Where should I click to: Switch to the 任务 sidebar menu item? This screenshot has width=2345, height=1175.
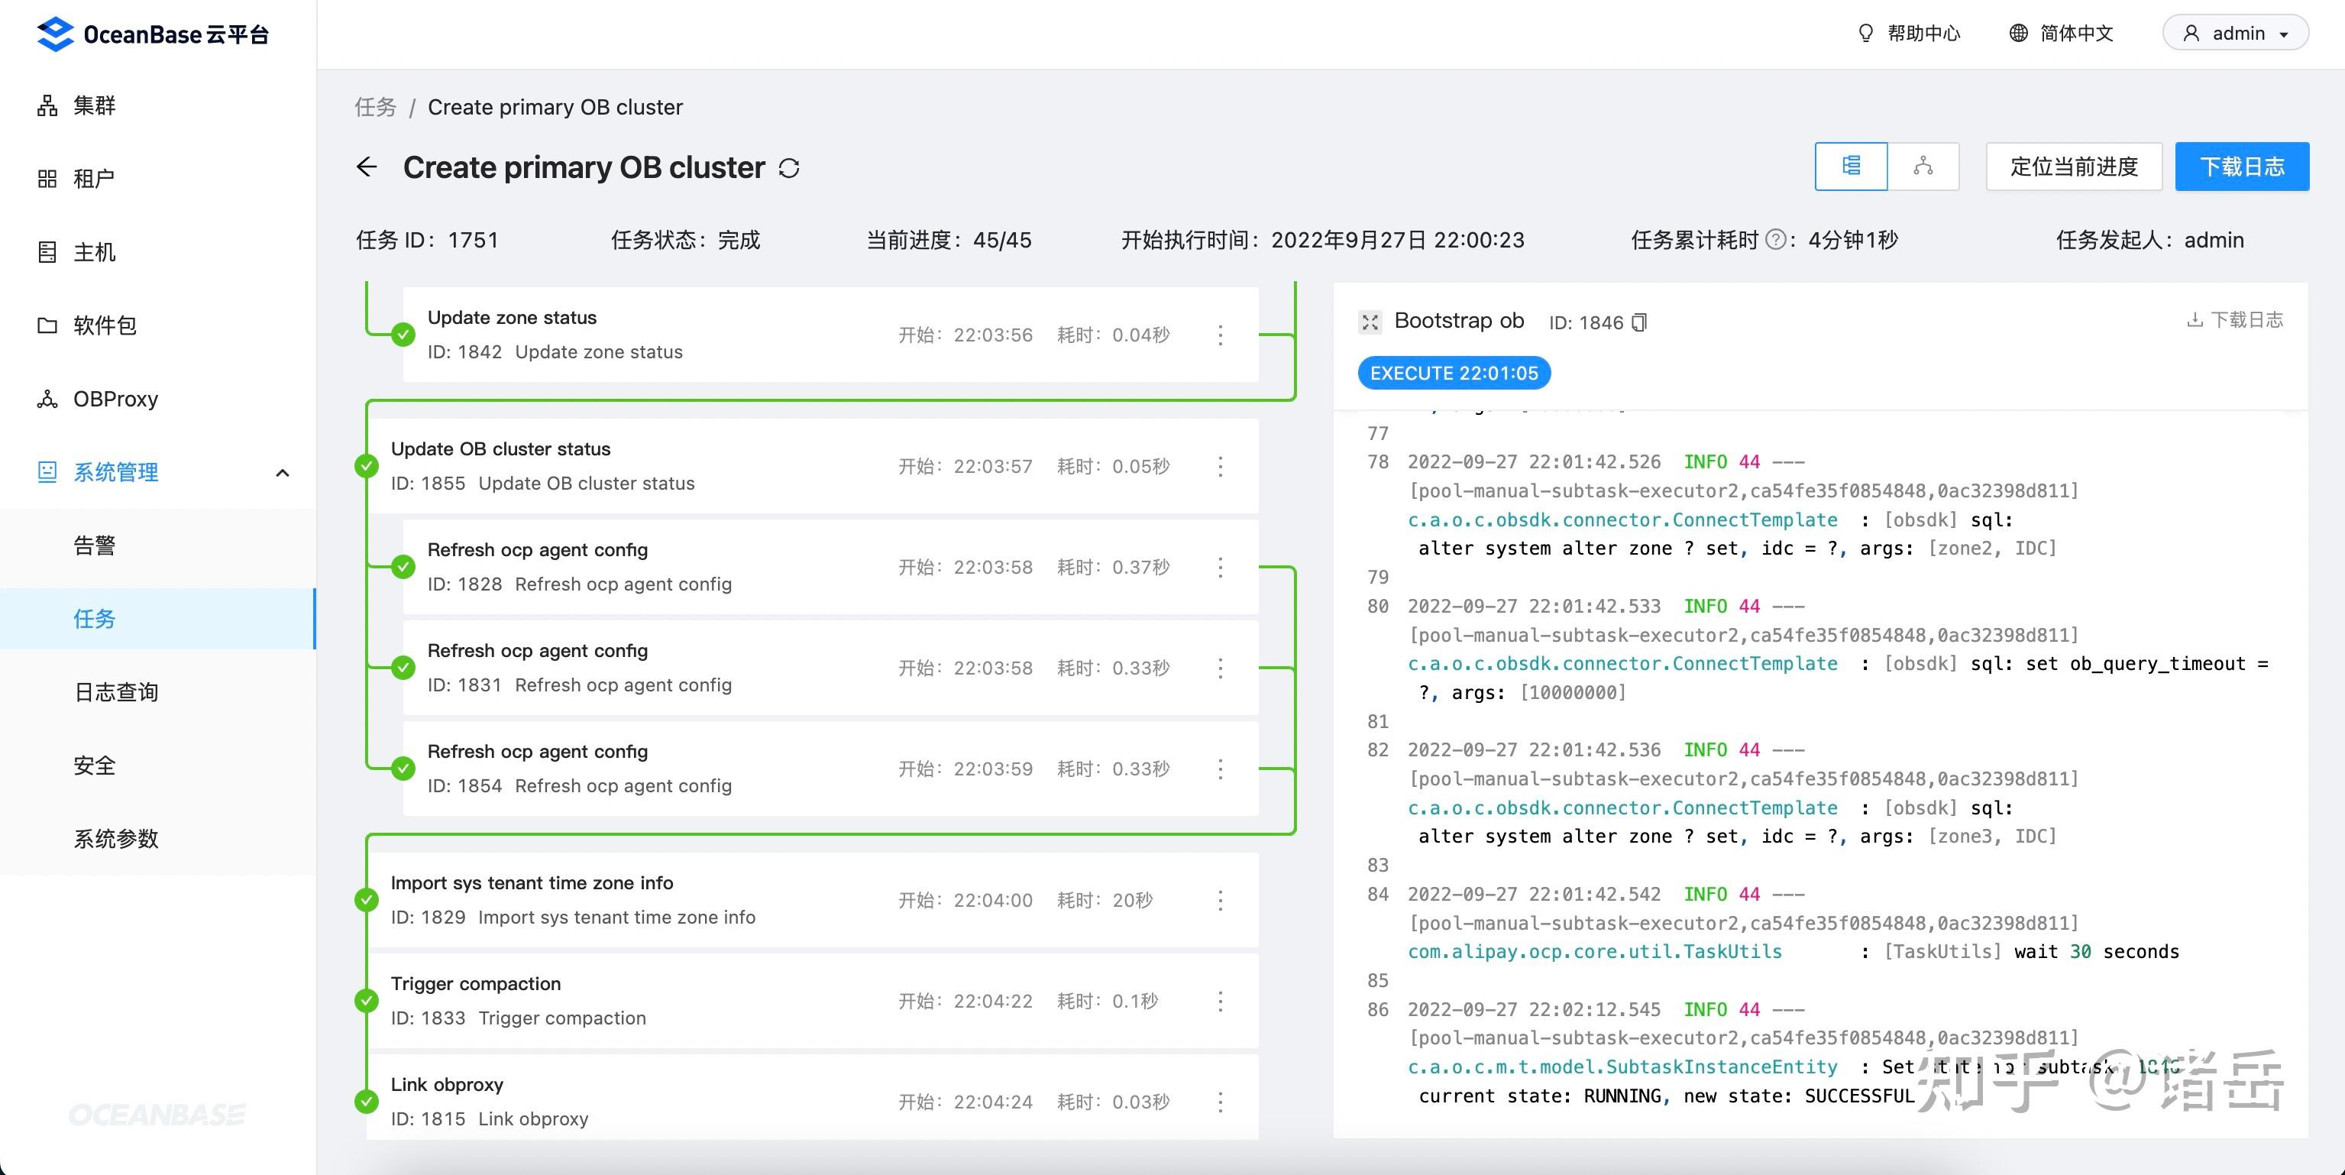[x=95, y=619]
